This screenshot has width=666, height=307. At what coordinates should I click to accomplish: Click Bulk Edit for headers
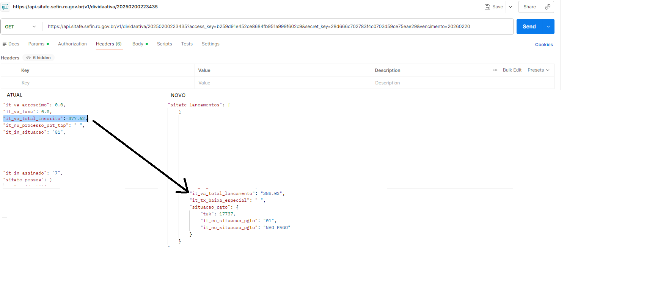tap(512, 70)
